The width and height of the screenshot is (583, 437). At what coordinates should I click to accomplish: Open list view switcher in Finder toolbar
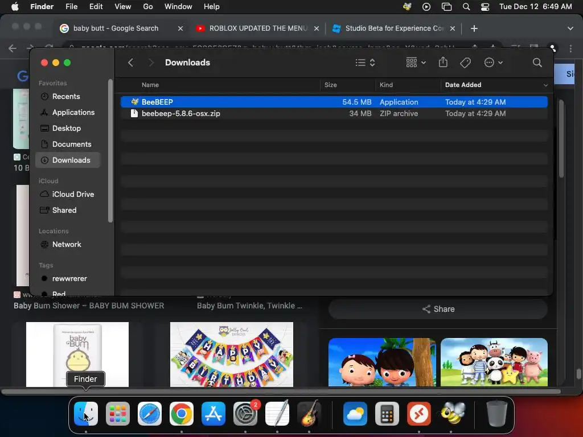click(x=365, y=63)
